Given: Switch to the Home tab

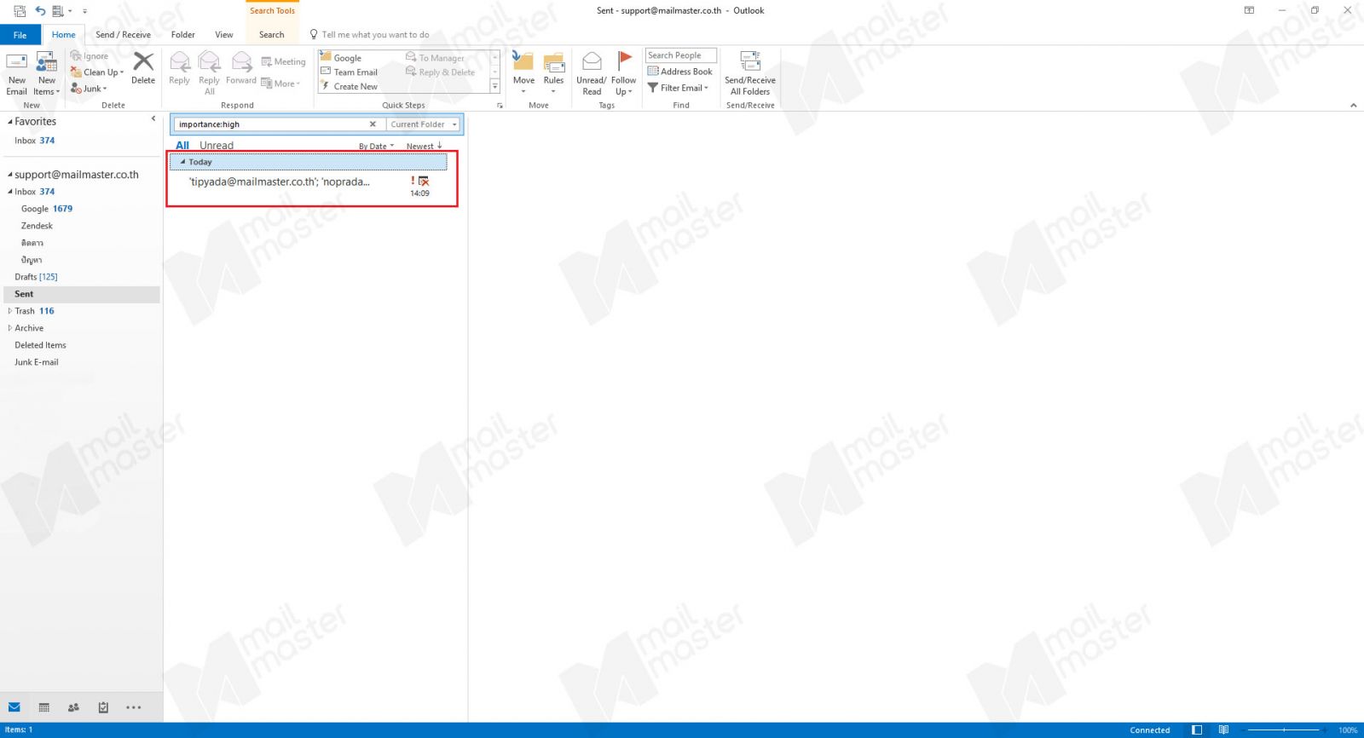Looking at the screenshot, I should pos(64,35).
